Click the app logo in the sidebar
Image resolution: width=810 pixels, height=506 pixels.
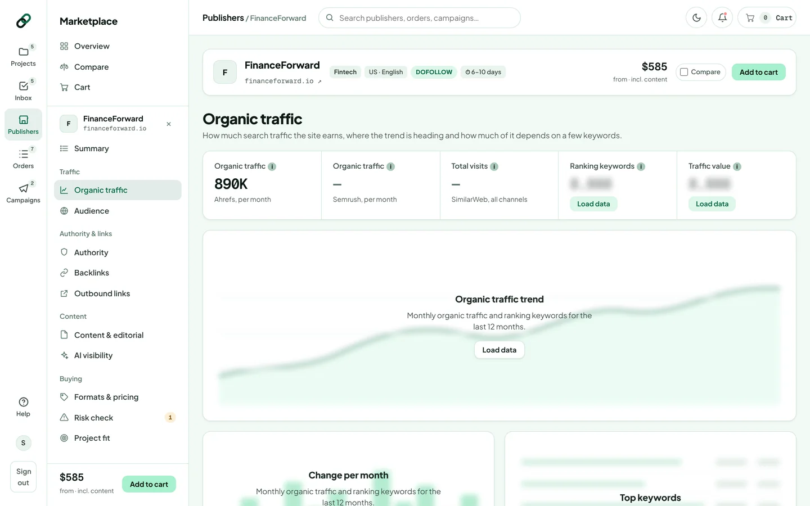(23, 21)
